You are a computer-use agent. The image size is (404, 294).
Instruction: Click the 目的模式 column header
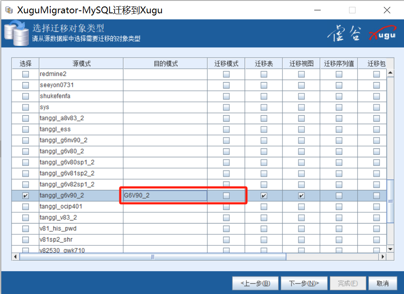click(165, 64)
